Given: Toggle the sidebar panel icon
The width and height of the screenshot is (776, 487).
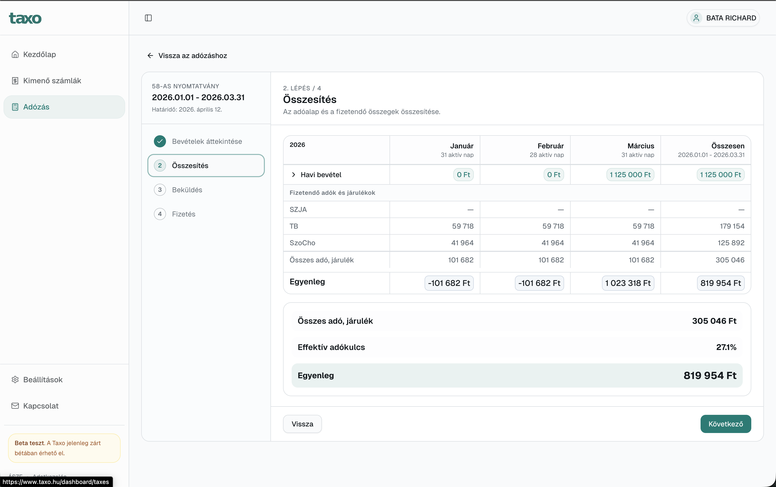Looking at the screenshot, I should coord(148,18).
